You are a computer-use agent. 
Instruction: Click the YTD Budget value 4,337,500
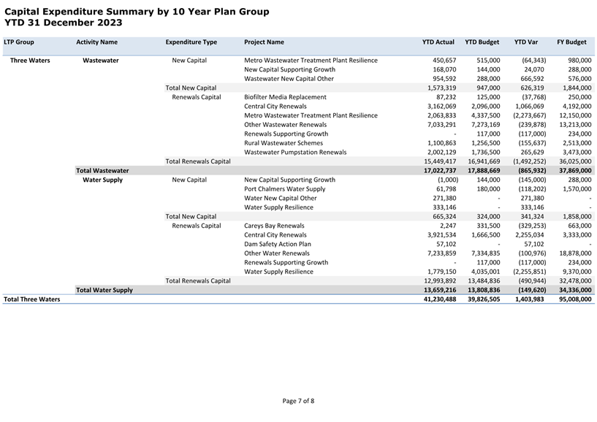[485, 115]
